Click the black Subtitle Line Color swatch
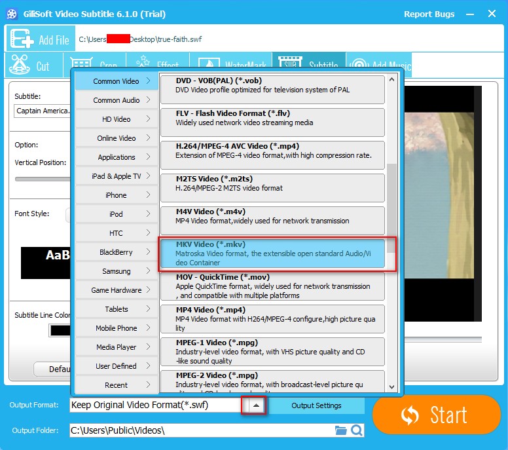508x450 pixels. point(60,330)
